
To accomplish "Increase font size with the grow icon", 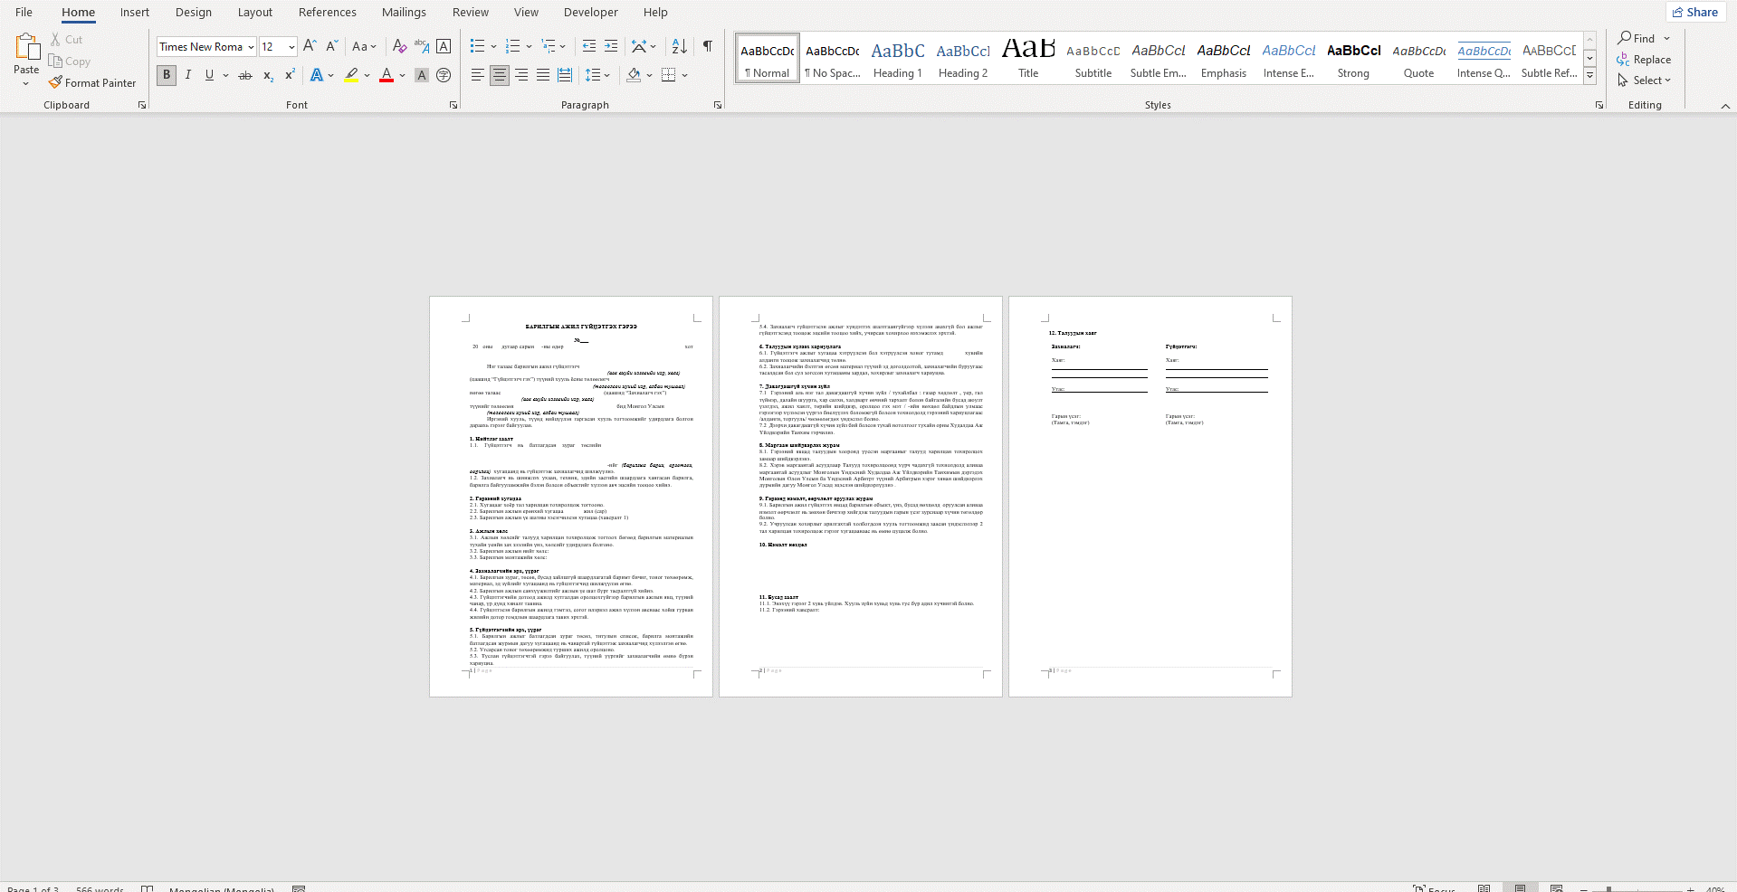I will (310, 46).
